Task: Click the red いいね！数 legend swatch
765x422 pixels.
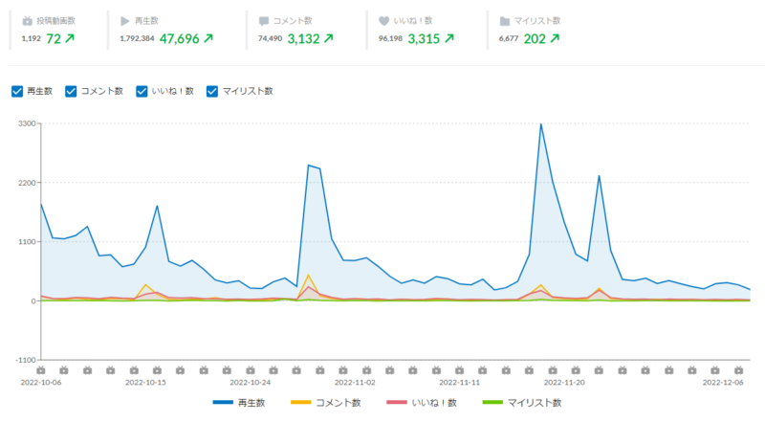Action: pyautogui.click(x=397, y=403)
